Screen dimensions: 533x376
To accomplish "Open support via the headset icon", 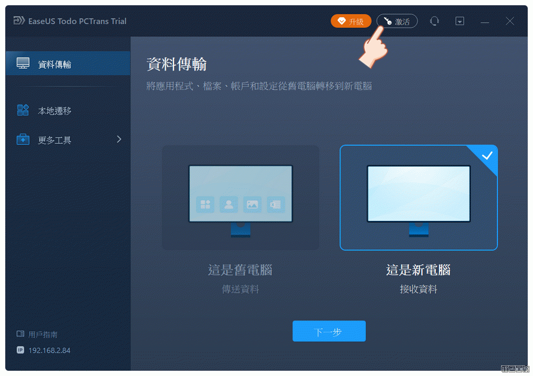I will pos(435,21).
